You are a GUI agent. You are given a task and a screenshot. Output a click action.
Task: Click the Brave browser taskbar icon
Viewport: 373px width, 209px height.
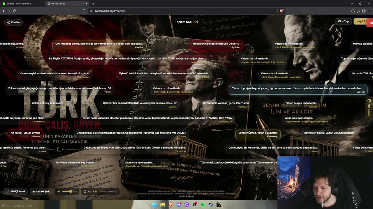(171, 205)
